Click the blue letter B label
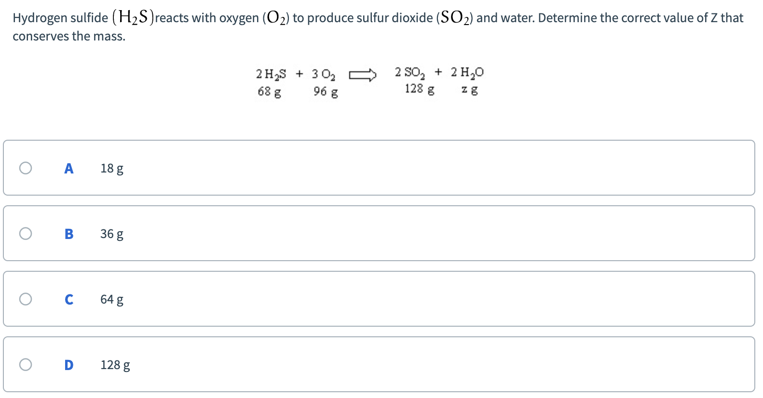The width and height of the screenshot is (763, 398). 68,233
